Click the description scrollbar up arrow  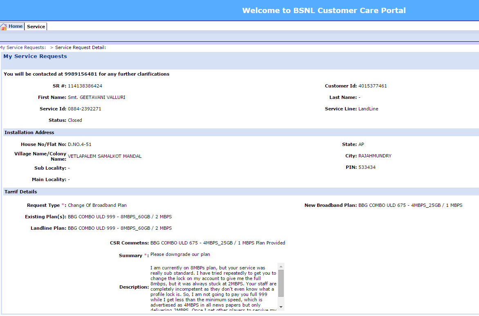click(x=281, y=267)
